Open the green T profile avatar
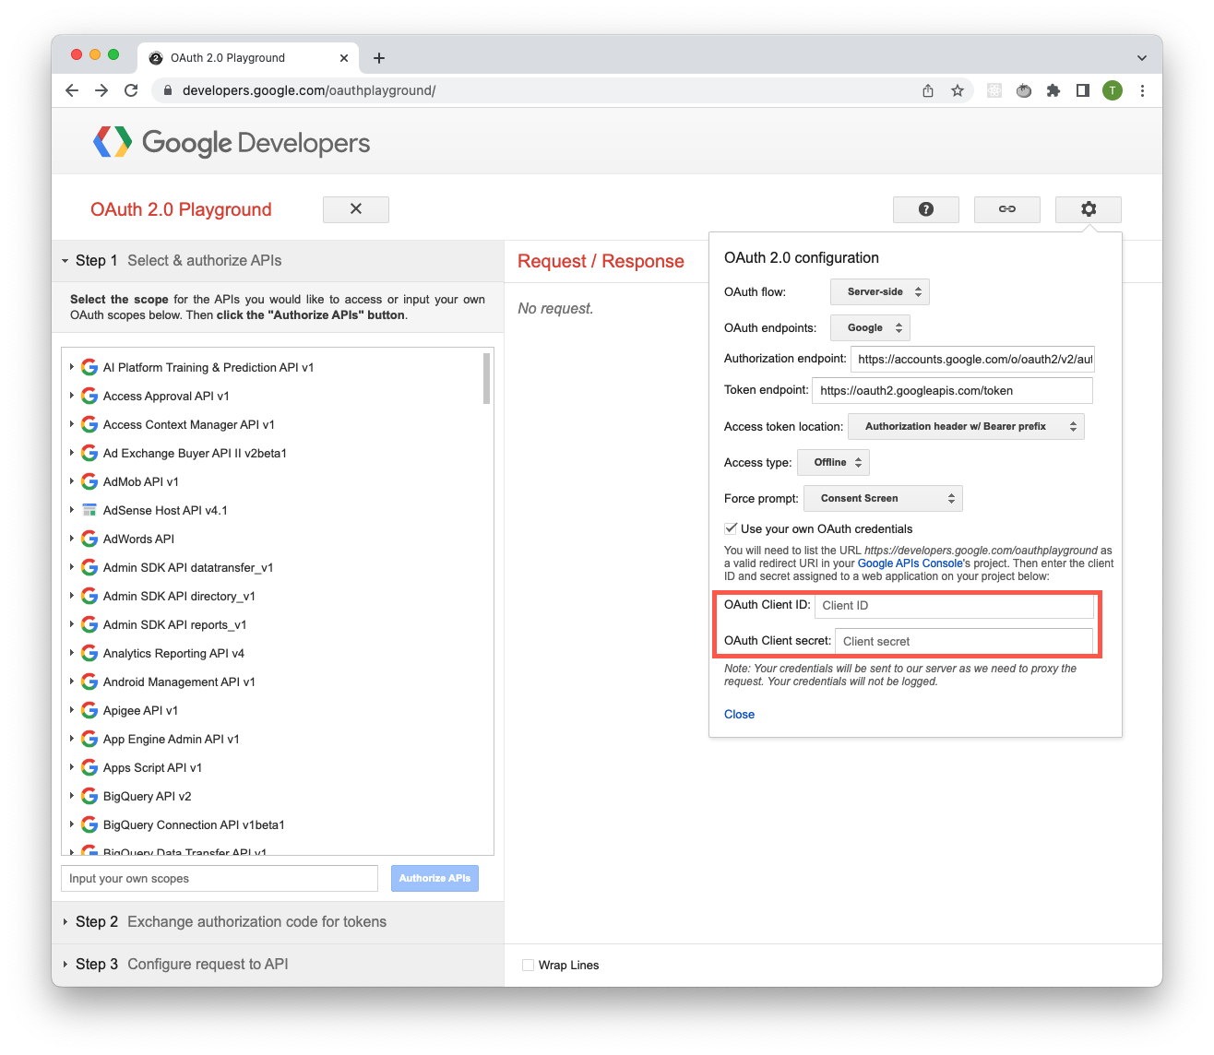The width and height of the screenshot is (1214, 1055). pos(1113,90)
